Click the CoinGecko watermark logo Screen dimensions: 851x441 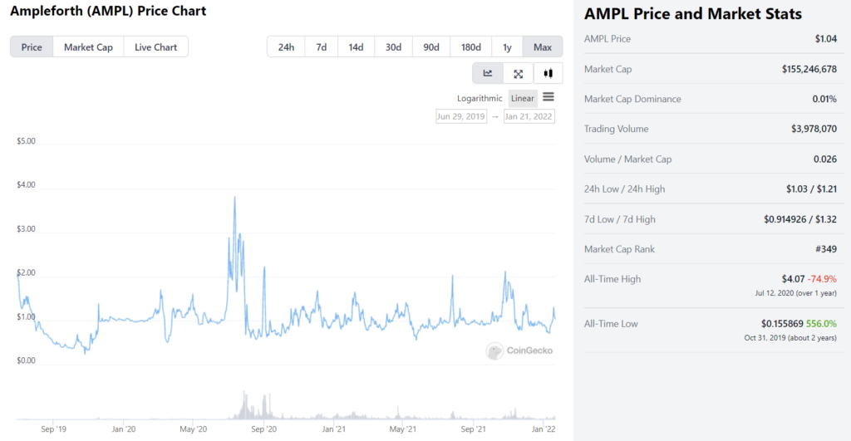pos(519,350)
